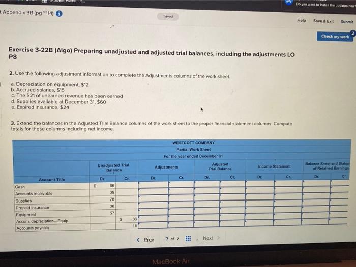
Task: Click the Cash account title row
Action: click(52, 187)
